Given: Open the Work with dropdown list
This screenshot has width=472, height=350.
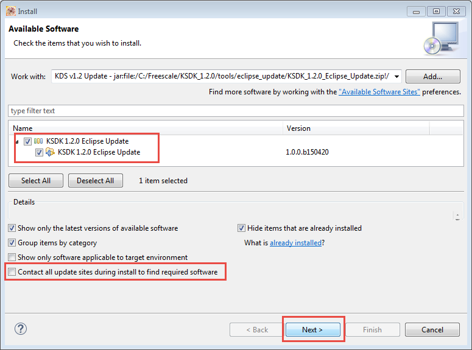Looking at the screenshot, I should pyautogui.click(x=396, y=77).
